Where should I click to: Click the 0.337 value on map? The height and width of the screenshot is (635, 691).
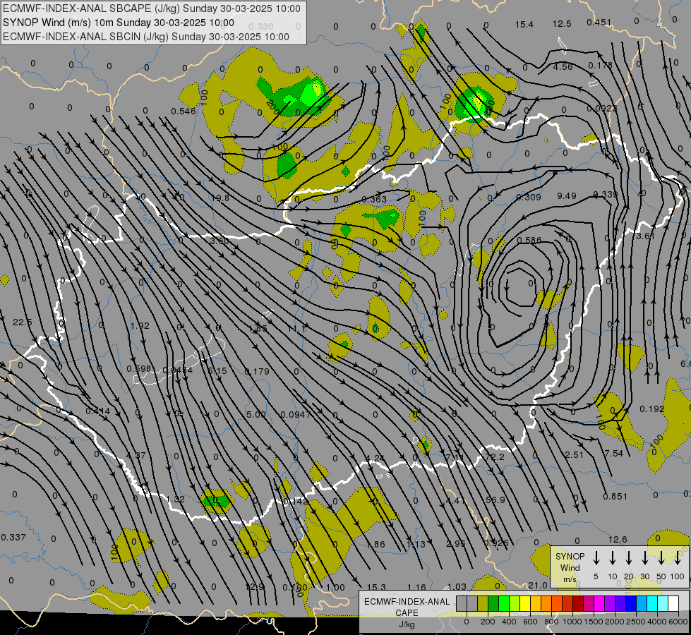[13, 537]
